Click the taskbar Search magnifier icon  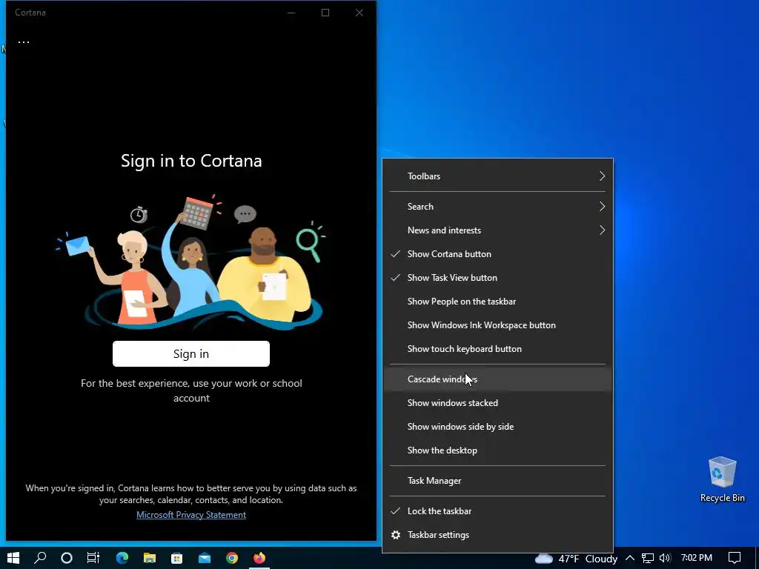[40, 558]
